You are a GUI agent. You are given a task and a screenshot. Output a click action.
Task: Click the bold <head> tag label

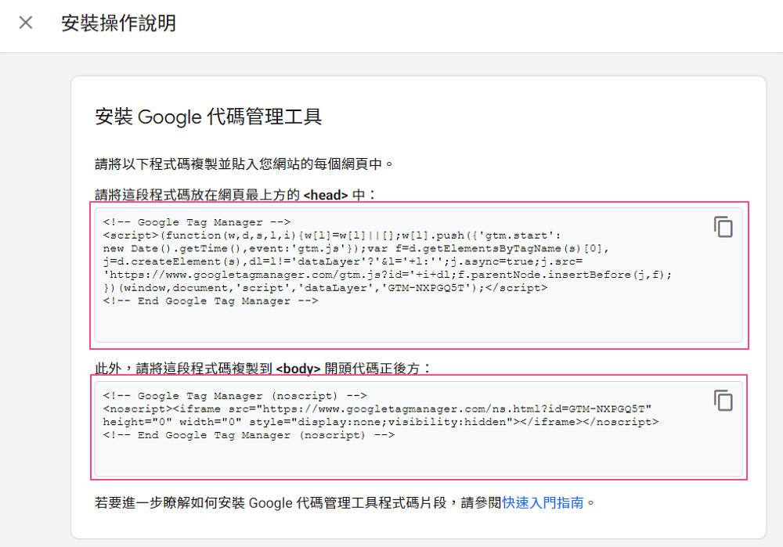(x=325, y=195)
